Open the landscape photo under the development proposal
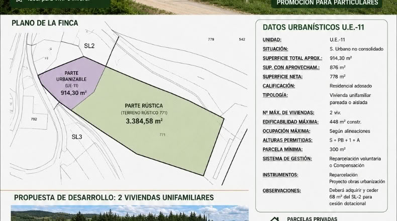 pos(130,213)
